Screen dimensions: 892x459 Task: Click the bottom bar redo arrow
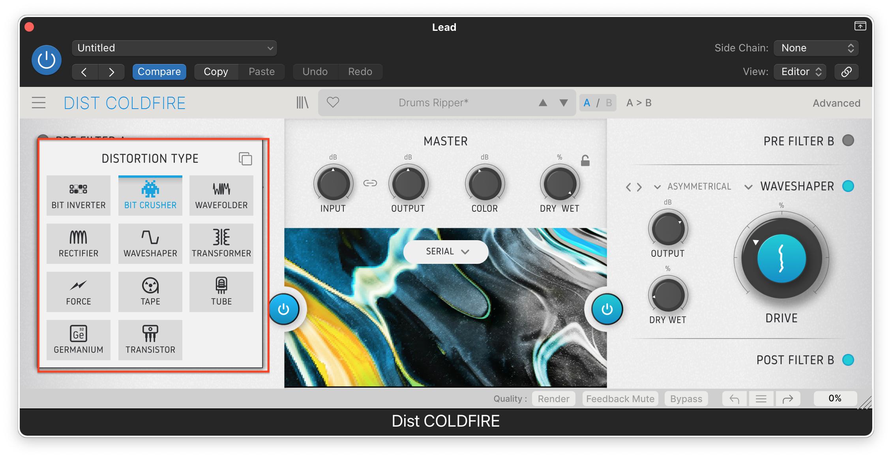(788, 399)
